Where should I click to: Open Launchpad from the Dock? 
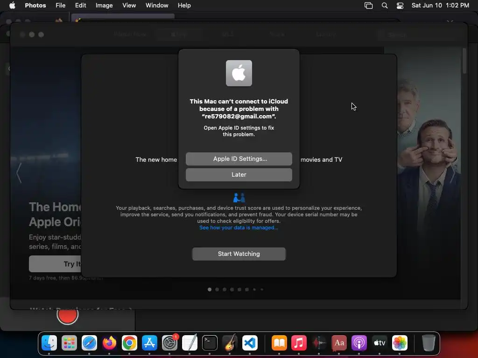(x=69, y=343)
